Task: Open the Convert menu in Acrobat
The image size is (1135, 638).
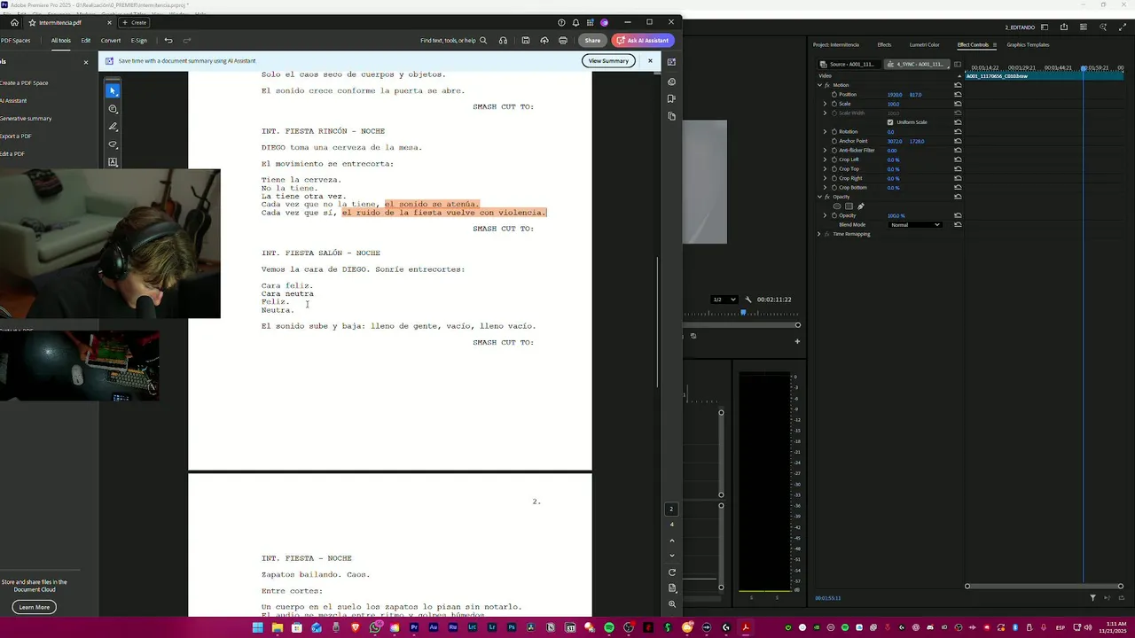Action: [111, 40]
